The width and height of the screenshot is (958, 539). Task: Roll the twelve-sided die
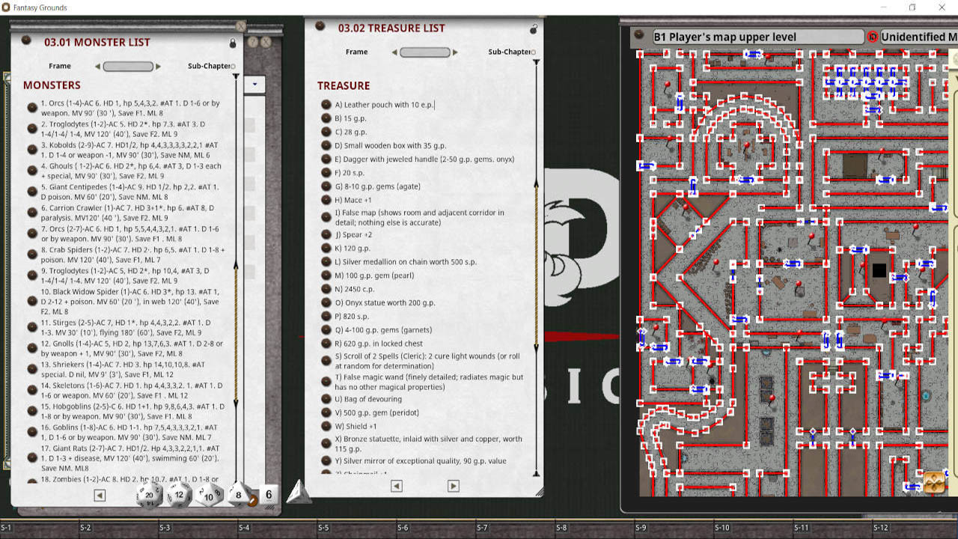(178, 495)
